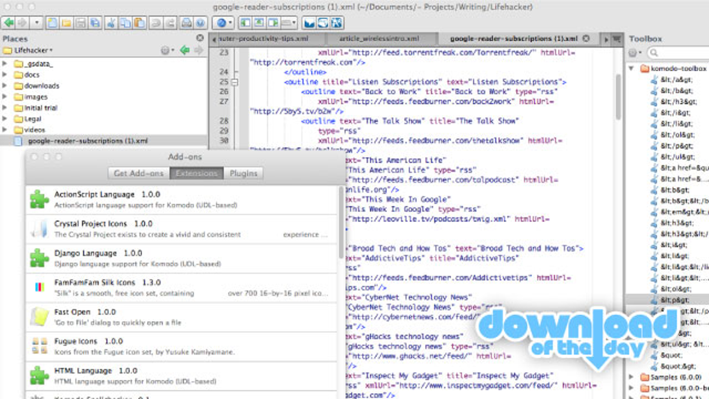Select the Django Language extension
This screenshot has width=709, height=399.
(182, 258)
